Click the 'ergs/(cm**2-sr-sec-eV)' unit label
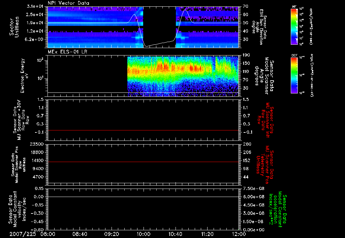The width and height of the screenshot is (345, 238). 312,75
